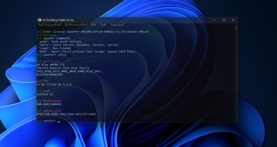This screenshot has width=277, height=147.
Task: Click the smBIOS UUID heading
Action: point(52,111)
